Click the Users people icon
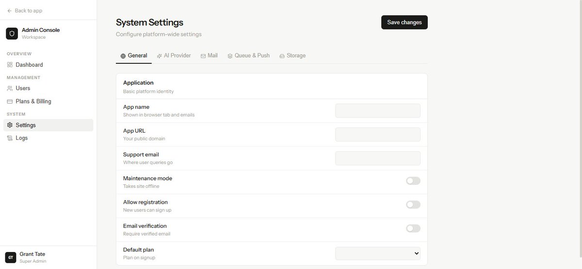Viewport: 582px width, 269px height. [x=10, y=88]
